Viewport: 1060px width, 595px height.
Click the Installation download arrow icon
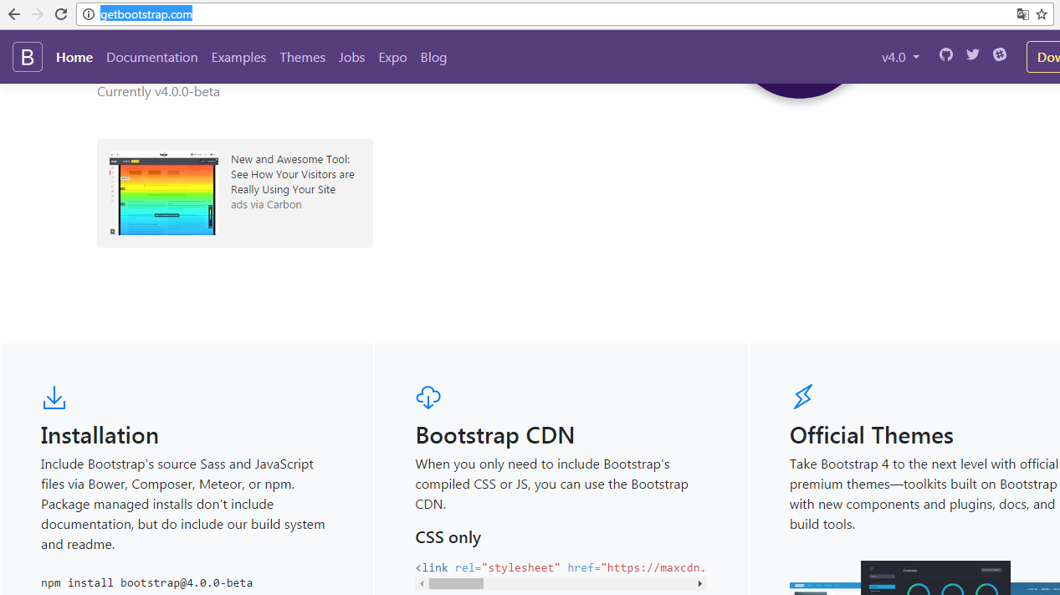coord(54,398)
